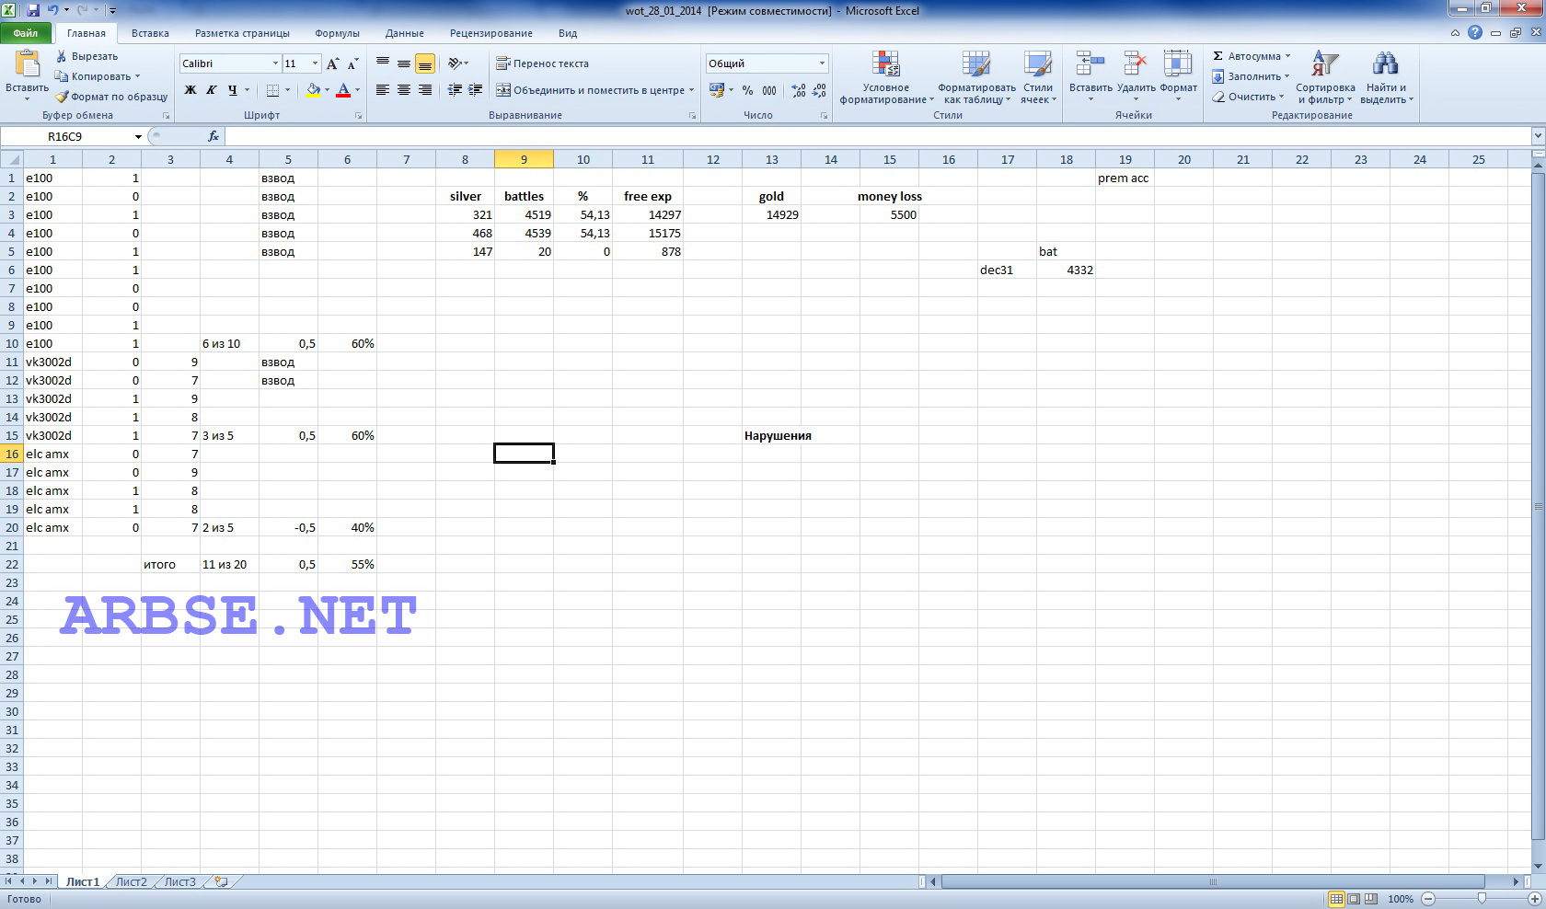1546x909 pixels.
Task: Align text right
Action: (x=424, y=90)
